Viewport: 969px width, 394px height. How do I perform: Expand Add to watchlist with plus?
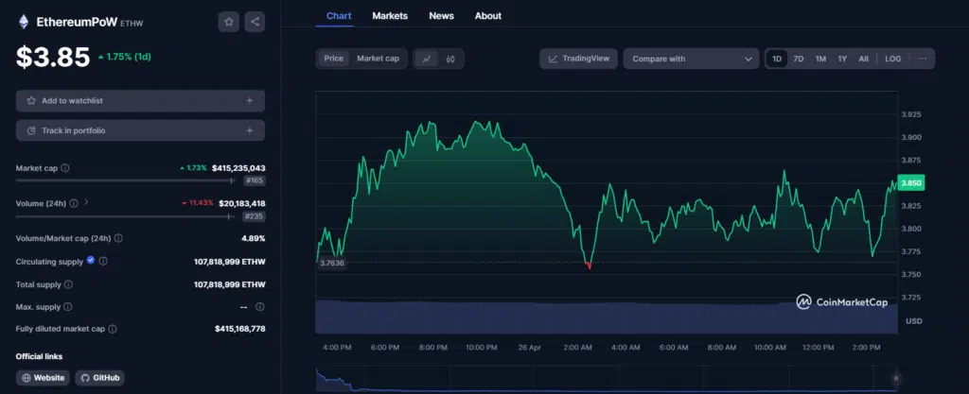[x=249, y=100]
